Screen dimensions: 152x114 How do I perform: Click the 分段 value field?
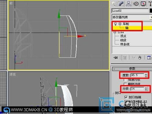137,89
